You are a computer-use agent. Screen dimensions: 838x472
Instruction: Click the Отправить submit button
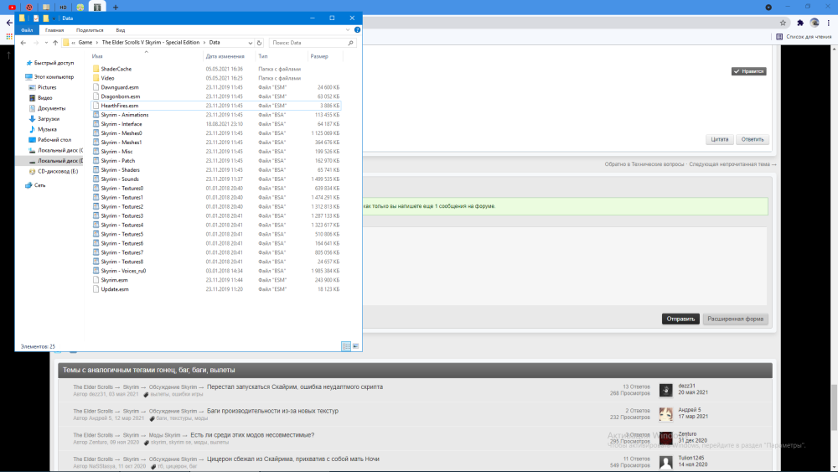tap(680, 319)
